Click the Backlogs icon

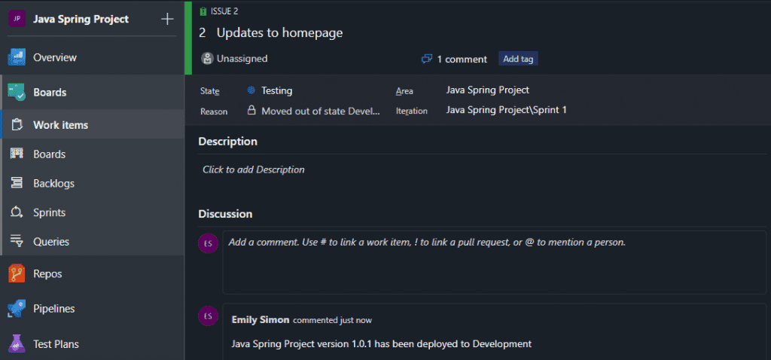(17, 183)
